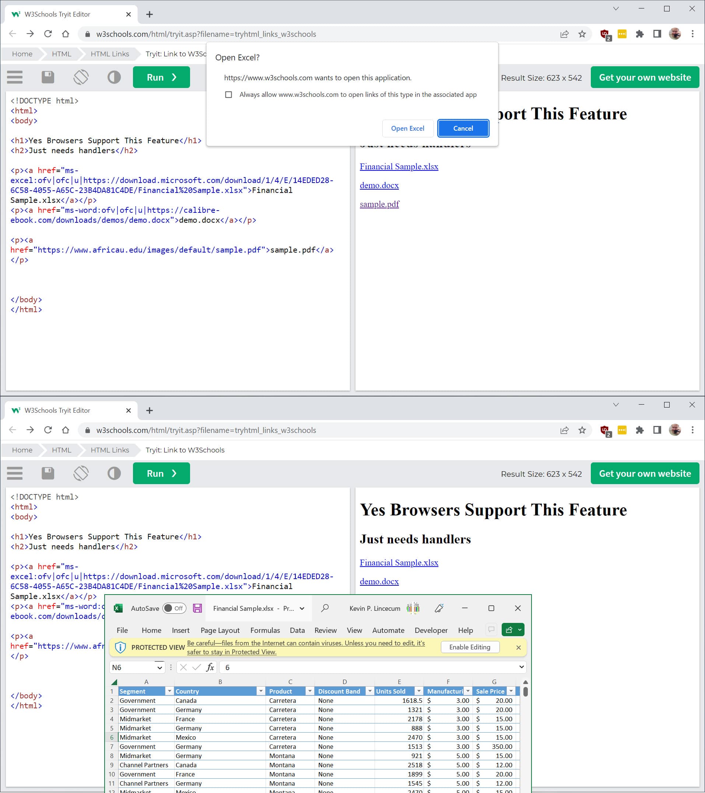
Task: Open the Chrome three-dot menu in the lower browser
Action: click(x=692, y=430)
